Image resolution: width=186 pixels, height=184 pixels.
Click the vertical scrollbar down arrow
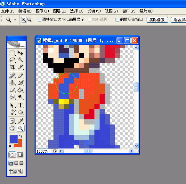coord(136,146)
